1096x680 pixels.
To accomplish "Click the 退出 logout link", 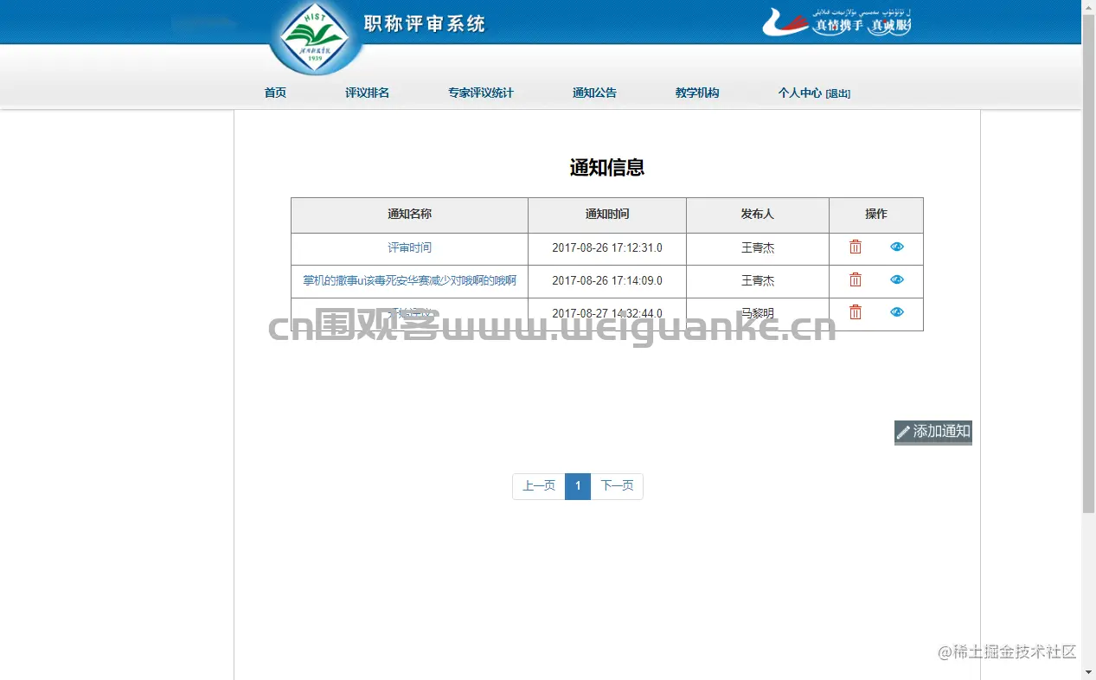I will click(x=838, y=93).
